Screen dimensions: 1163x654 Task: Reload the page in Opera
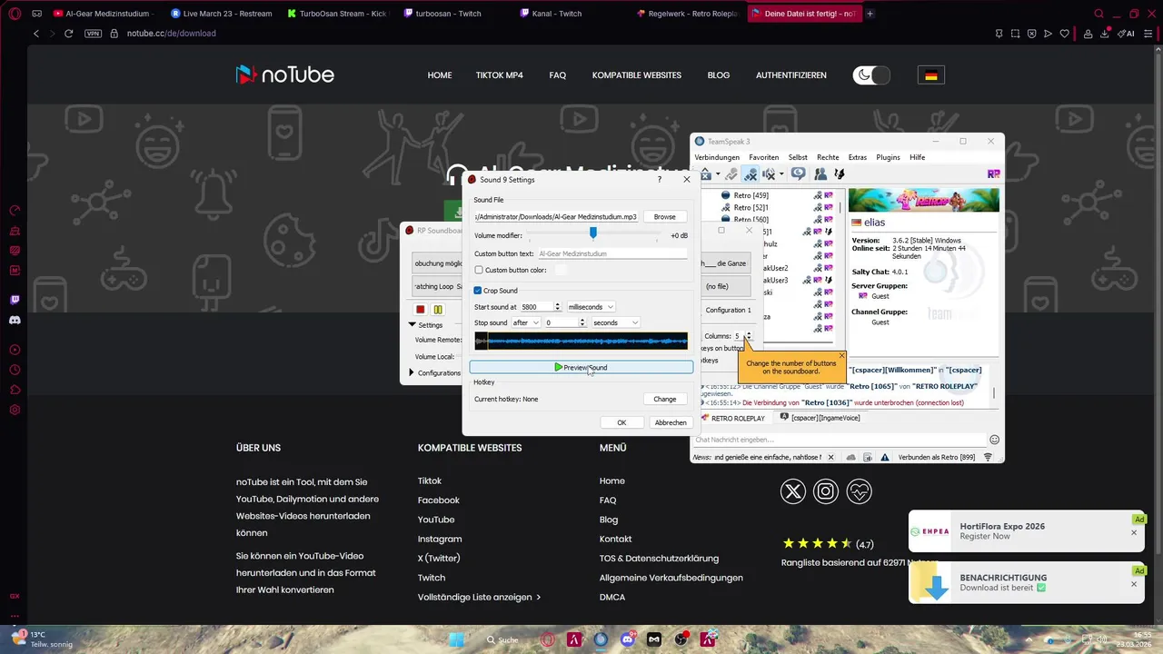68,34
